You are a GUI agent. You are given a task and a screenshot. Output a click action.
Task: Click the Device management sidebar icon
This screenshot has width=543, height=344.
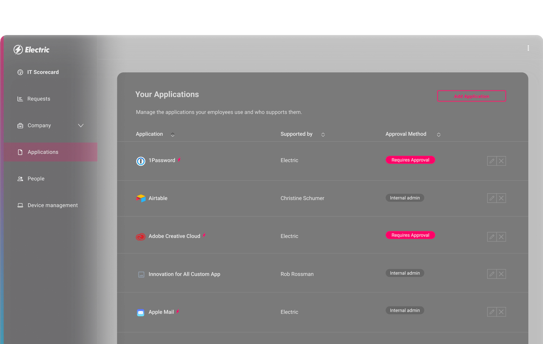pos(20,205)
